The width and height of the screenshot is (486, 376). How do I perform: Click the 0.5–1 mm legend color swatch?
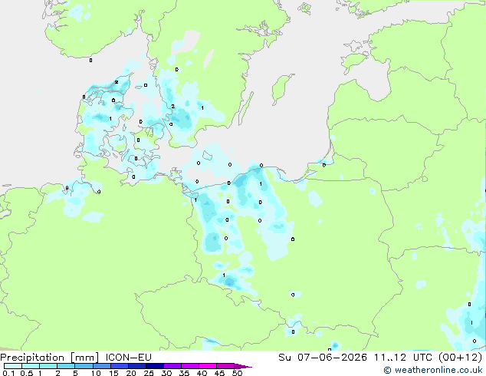coord(31,366)
